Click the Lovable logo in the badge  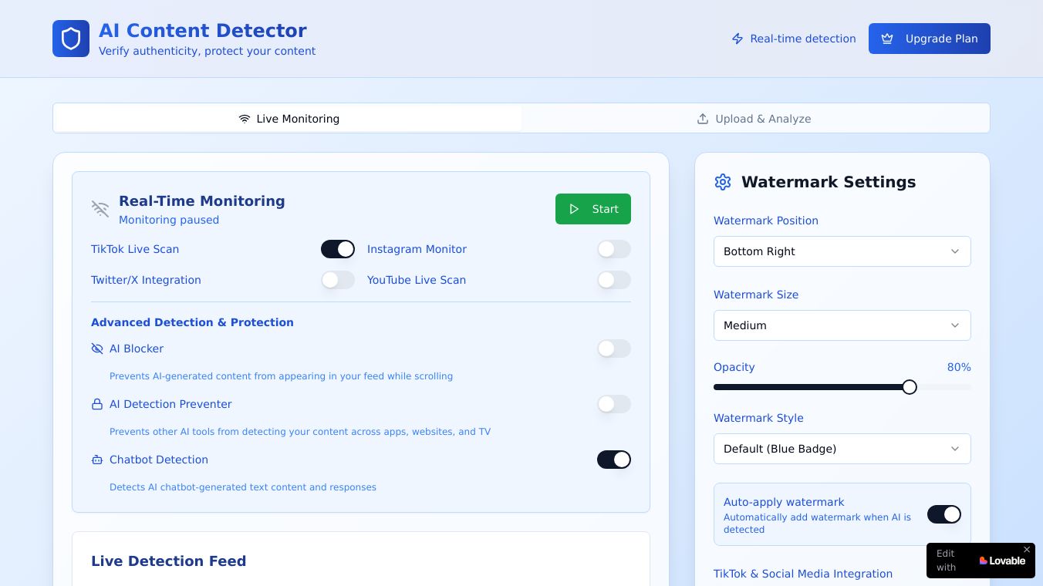[1002, 561]
